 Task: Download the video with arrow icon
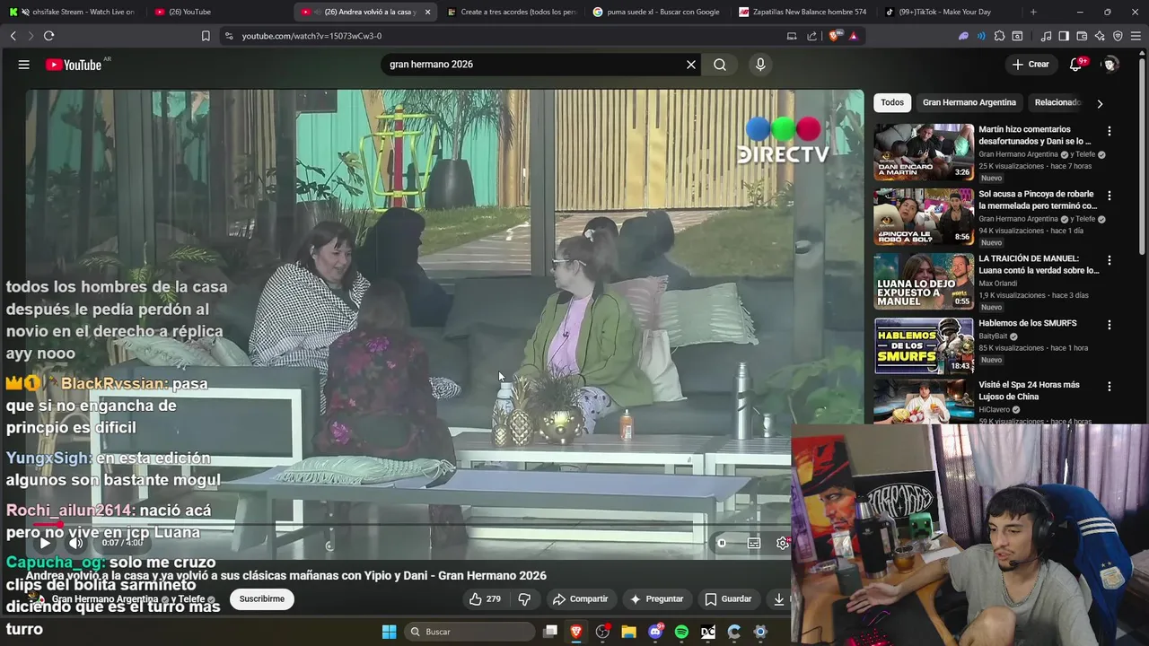pyautogui.click(x=779, y=598)
